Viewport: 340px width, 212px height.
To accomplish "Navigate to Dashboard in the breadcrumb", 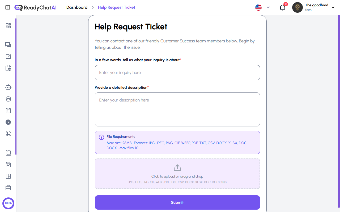I will pos(77,7).
